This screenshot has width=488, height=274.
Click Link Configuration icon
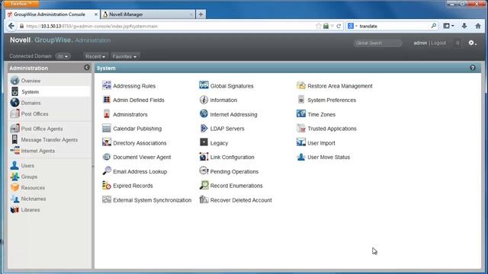(204, 157)
